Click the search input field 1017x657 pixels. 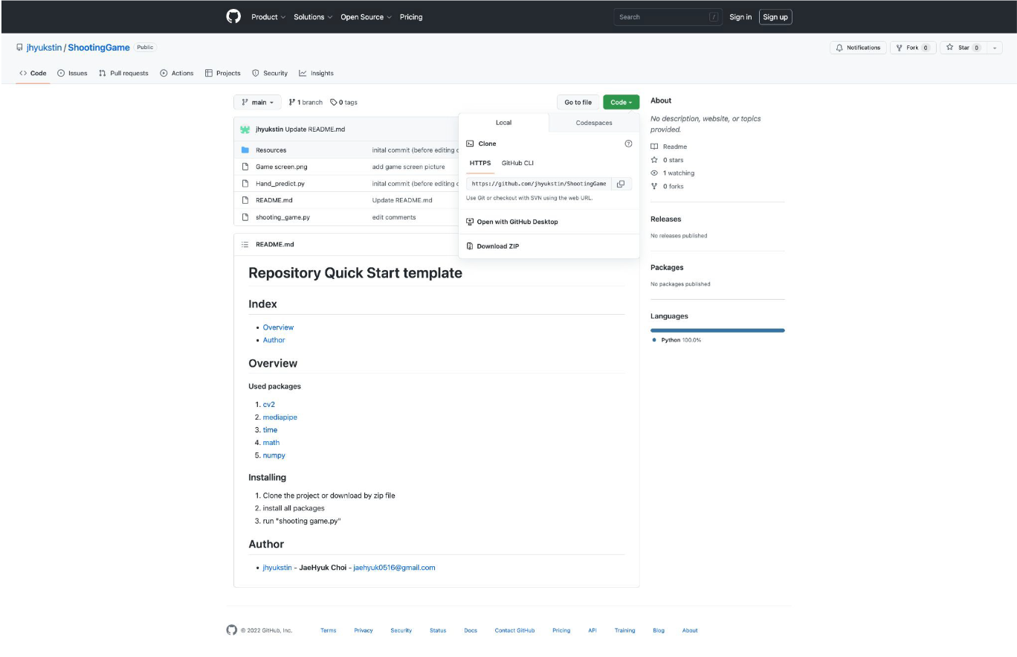pos(668,17)
